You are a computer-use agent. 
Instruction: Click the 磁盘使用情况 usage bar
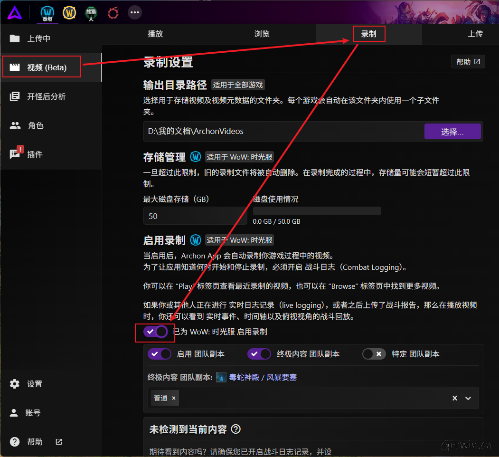tap(317, 210)
